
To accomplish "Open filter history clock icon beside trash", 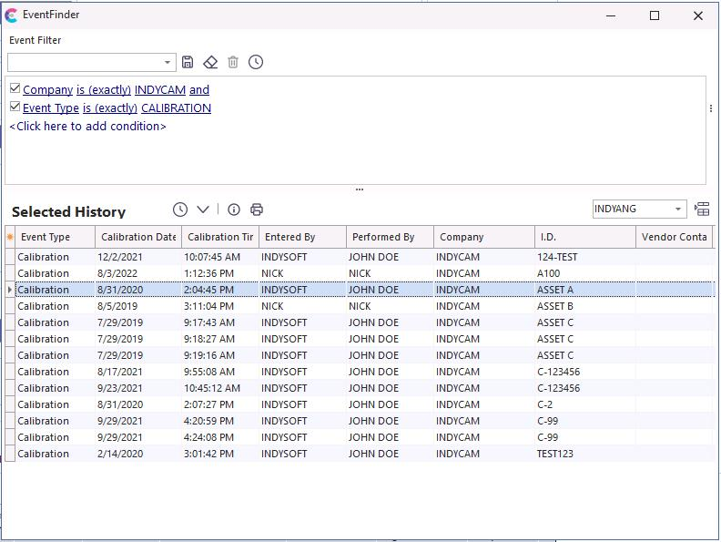I will point(256,62).
